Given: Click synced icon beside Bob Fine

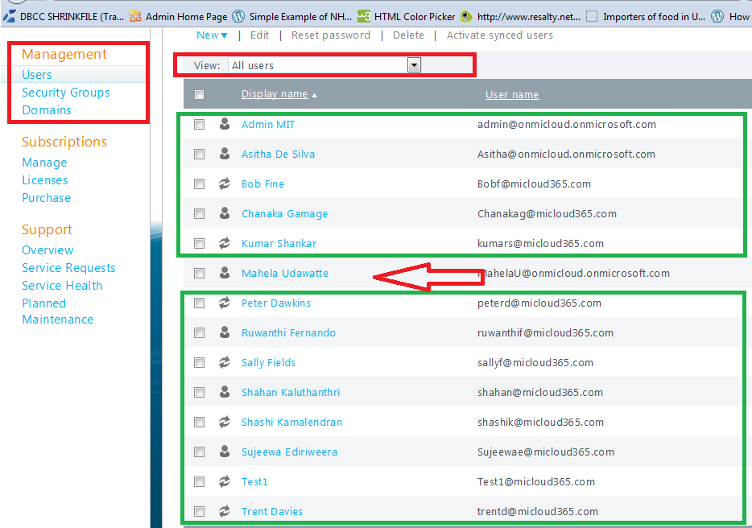Looking at the screenshot, I should (x=225, y=184).
